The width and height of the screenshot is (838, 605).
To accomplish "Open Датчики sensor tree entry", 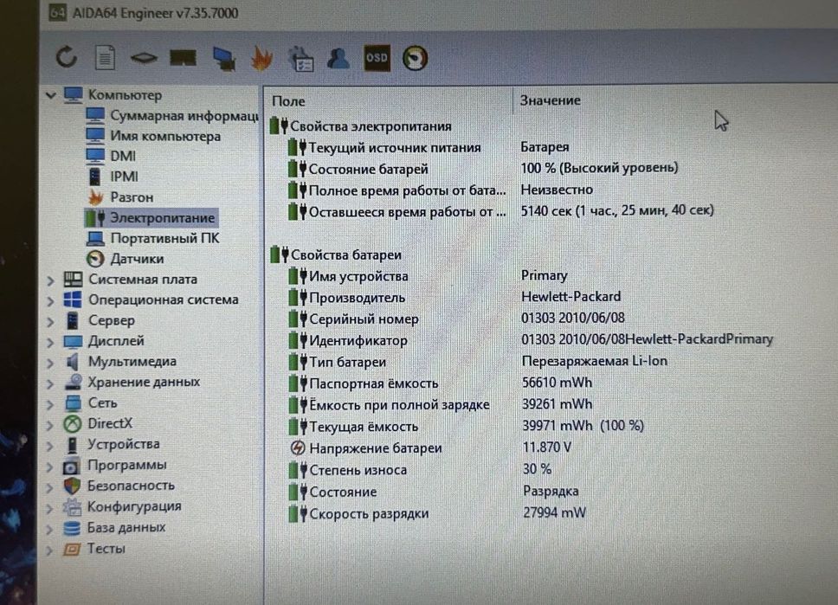I will [125, 259].
